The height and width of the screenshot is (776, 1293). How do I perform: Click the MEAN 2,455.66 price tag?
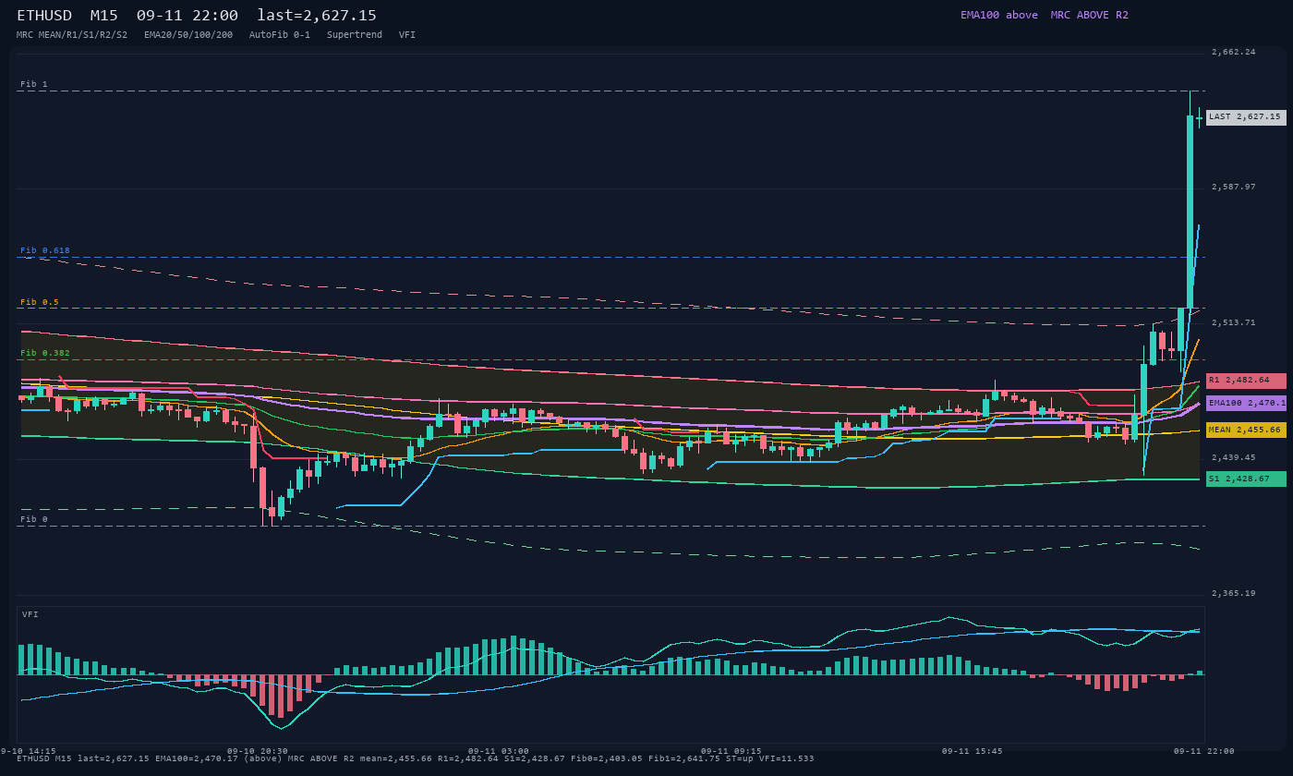(1245, 430)
